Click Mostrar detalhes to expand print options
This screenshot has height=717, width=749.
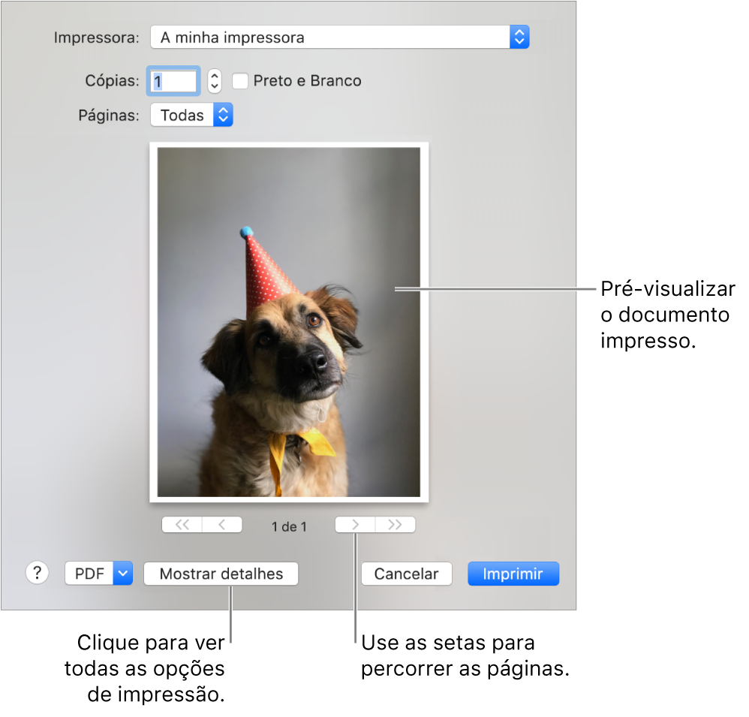click(221, 573)
